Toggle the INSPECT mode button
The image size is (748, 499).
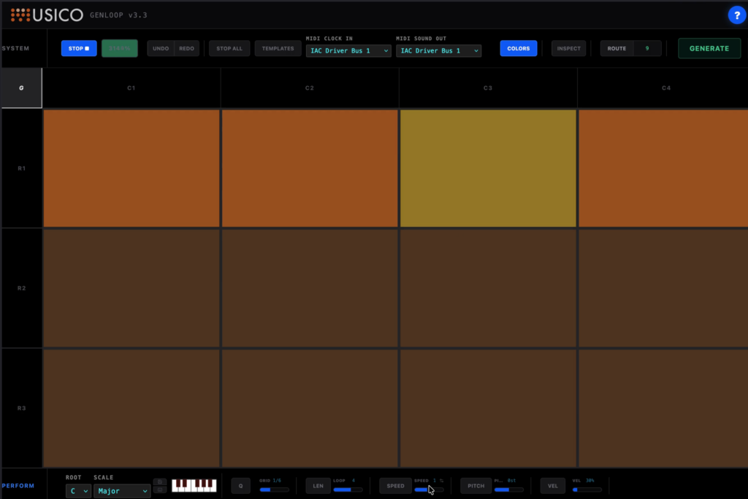coord(568,49)
